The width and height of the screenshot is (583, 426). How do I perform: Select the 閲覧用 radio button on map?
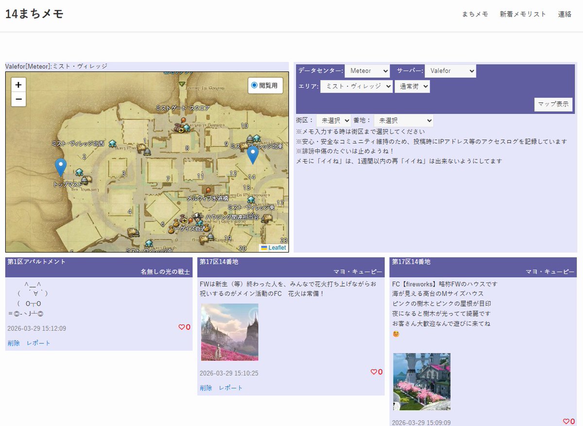click(254, 85)
